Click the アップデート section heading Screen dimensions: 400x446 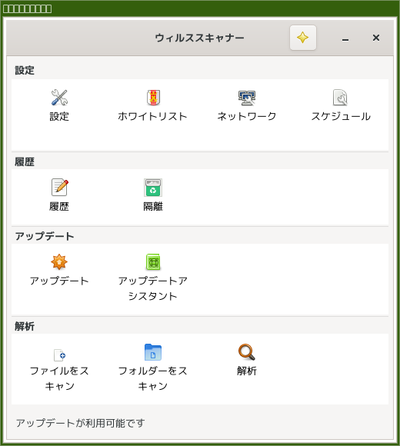point(45,236)
